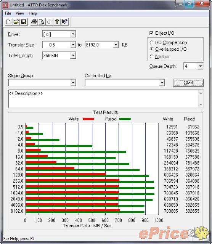
Task: Click the 8192.0 row label in chart
Action: pos(17,211)
